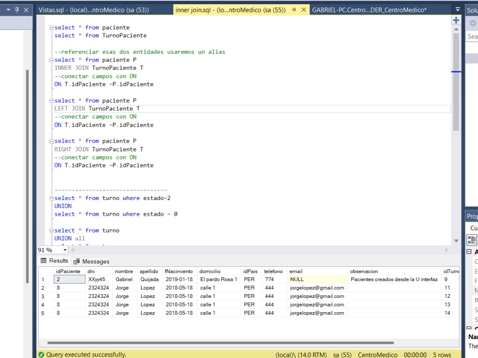This screenshot has width=478, height=358.
Task: Click idTurno value 14 cell
Action: 450,313
